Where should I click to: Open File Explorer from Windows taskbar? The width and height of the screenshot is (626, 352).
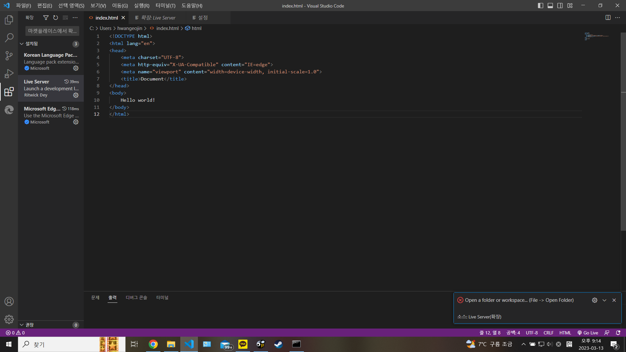[x=171, y=344]
